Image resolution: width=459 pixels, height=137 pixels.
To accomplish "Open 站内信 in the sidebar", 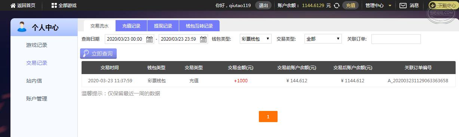I will coord(34,81).
